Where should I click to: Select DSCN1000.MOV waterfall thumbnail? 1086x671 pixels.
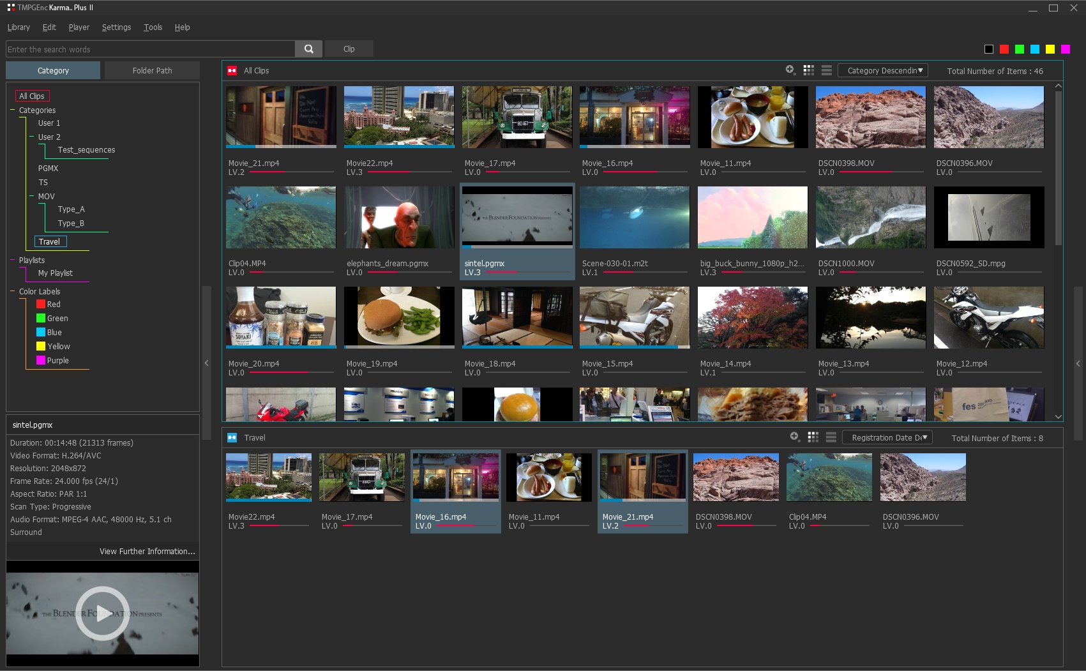[871, 218]
